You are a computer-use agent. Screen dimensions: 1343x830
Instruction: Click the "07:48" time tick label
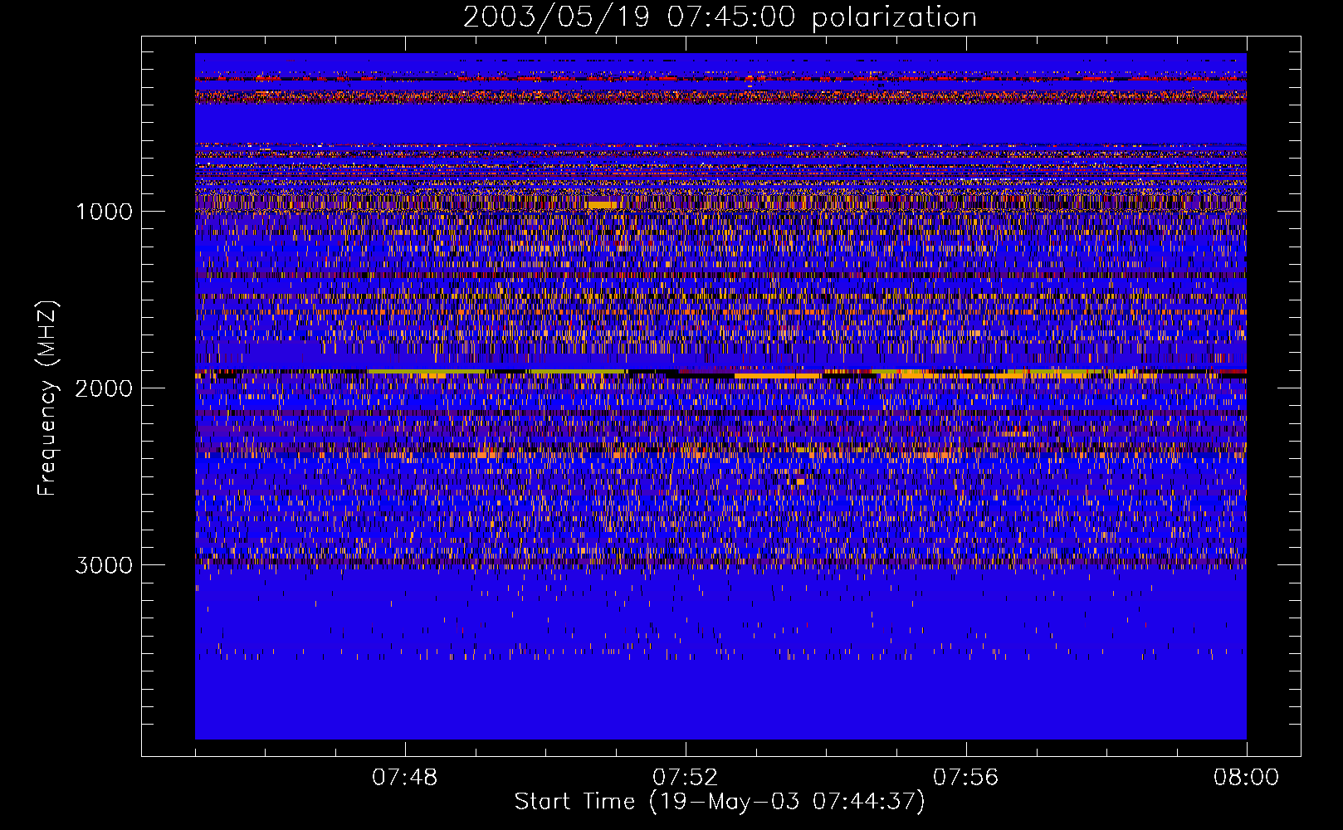tap(405, 778)
